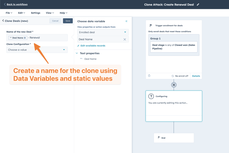
Task: Click the trash icon on the trigger card
Action: pos(149,76)
